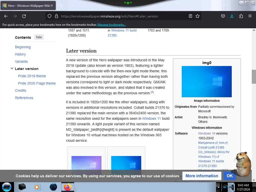
Task: Open the Extensions puzzle icon
Action: (x=241, y=16)
